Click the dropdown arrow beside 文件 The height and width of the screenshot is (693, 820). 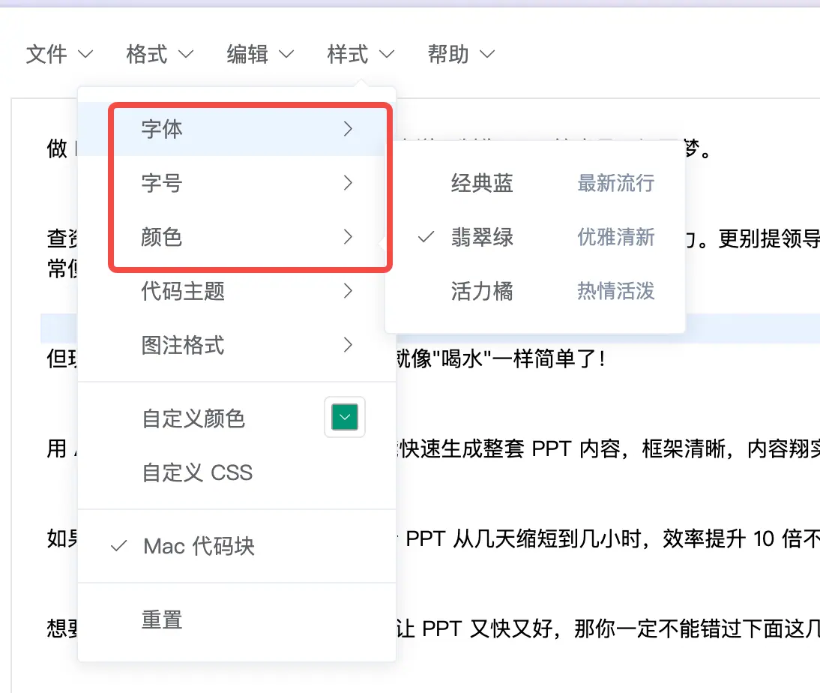point(85,54)
